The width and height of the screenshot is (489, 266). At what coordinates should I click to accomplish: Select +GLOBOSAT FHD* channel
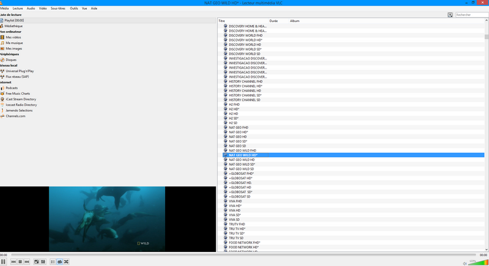coord(241,174)
